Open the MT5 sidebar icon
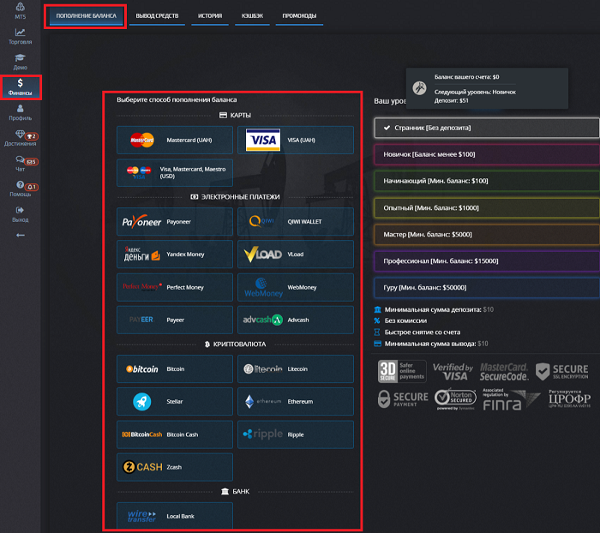Viewport: 600px width, 533px height. 21,7
